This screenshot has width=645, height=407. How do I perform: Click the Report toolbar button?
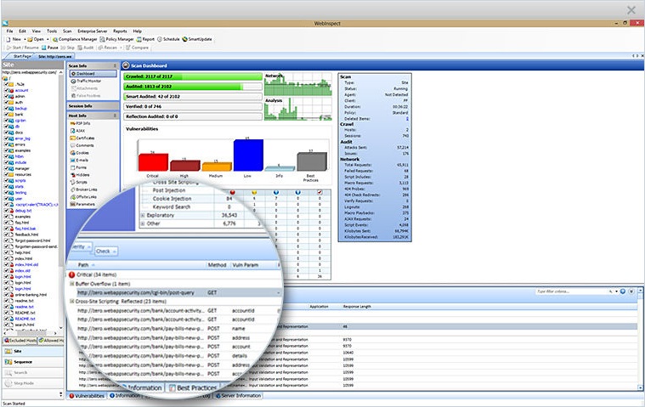point(145,39)
